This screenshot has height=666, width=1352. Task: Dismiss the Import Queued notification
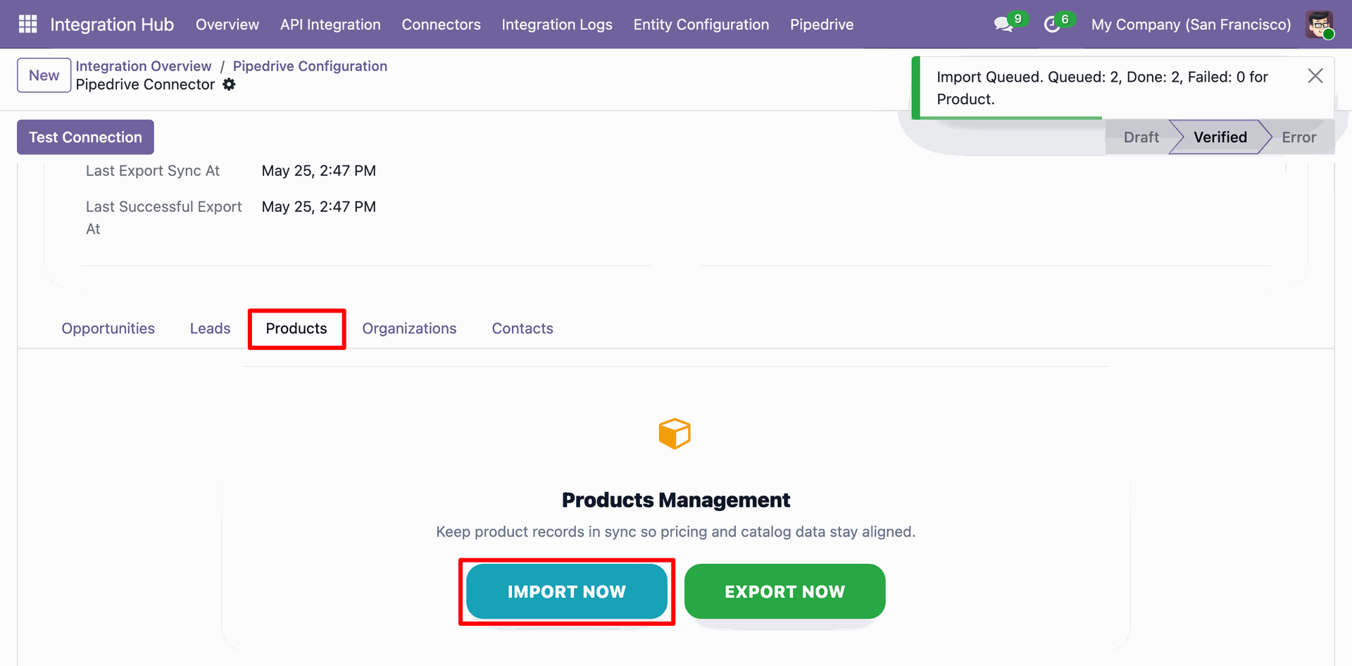click(1315, 76)
